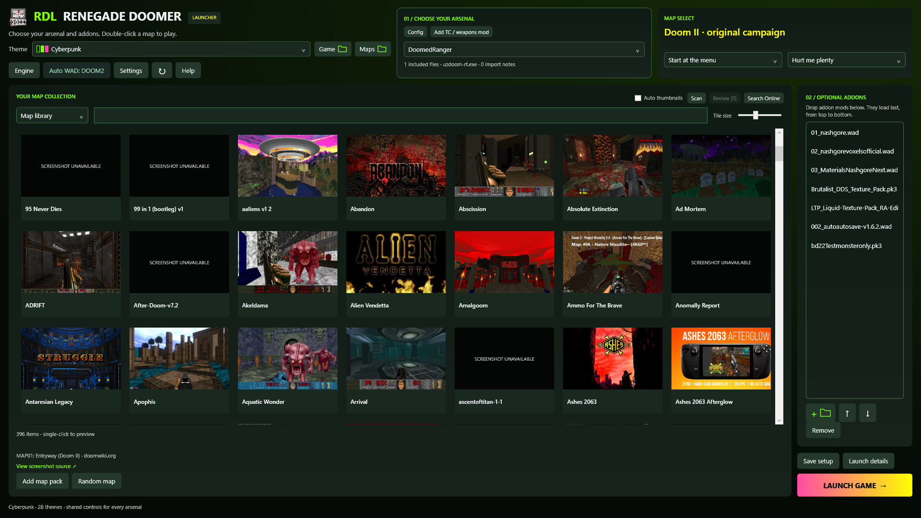Click the LAUNCH GAME button

tap(854, 485)
